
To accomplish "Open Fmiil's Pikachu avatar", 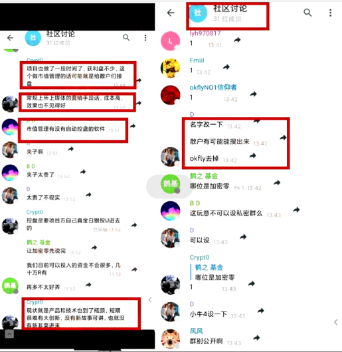I will pos(171,68).
